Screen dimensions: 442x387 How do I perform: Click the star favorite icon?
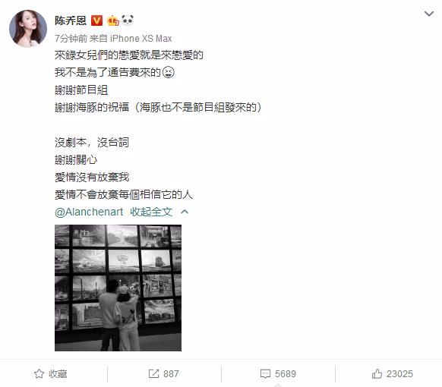(x=39, y=374)
